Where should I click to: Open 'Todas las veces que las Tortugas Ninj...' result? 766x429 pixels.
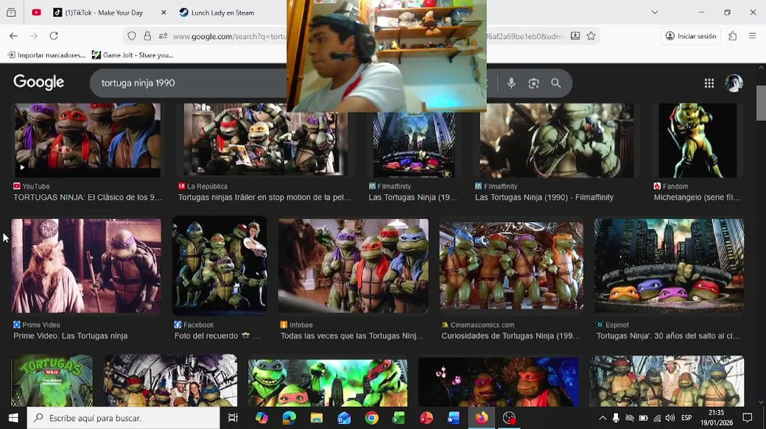point(352,336)
